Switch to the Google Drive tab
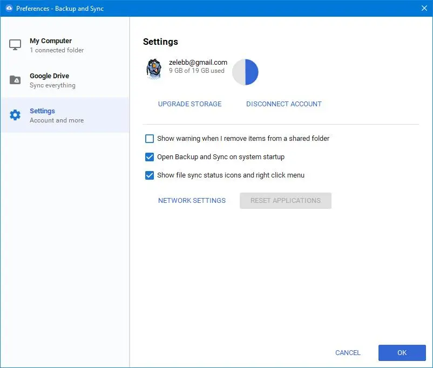 [65, 80]
